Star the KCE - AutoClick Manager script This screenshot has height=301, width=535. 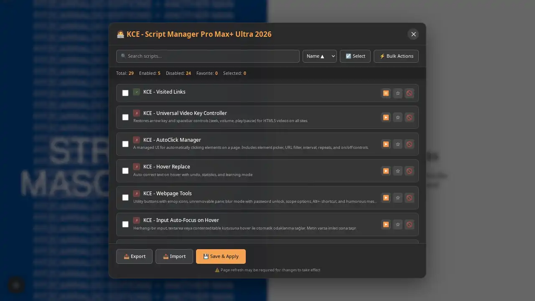(x=397, y=144)
